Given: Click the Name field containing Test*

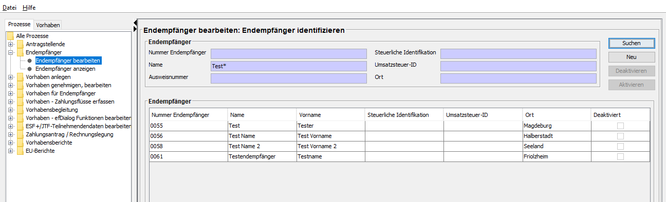Looking at the screenshot, I should [289, 66].
